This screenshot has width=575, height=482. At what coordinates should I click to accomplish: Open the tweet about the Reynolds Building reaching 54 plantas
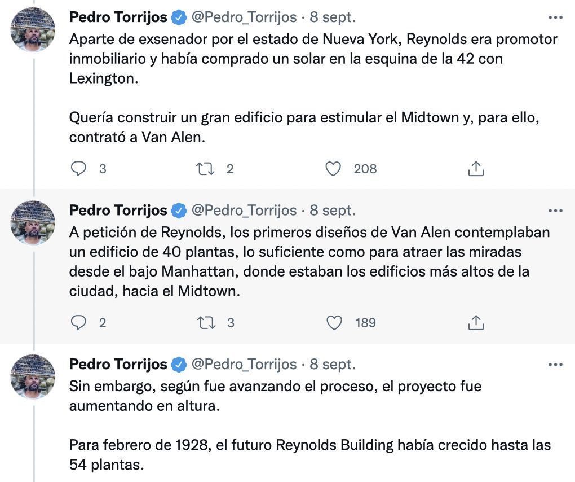click(310, 446)
